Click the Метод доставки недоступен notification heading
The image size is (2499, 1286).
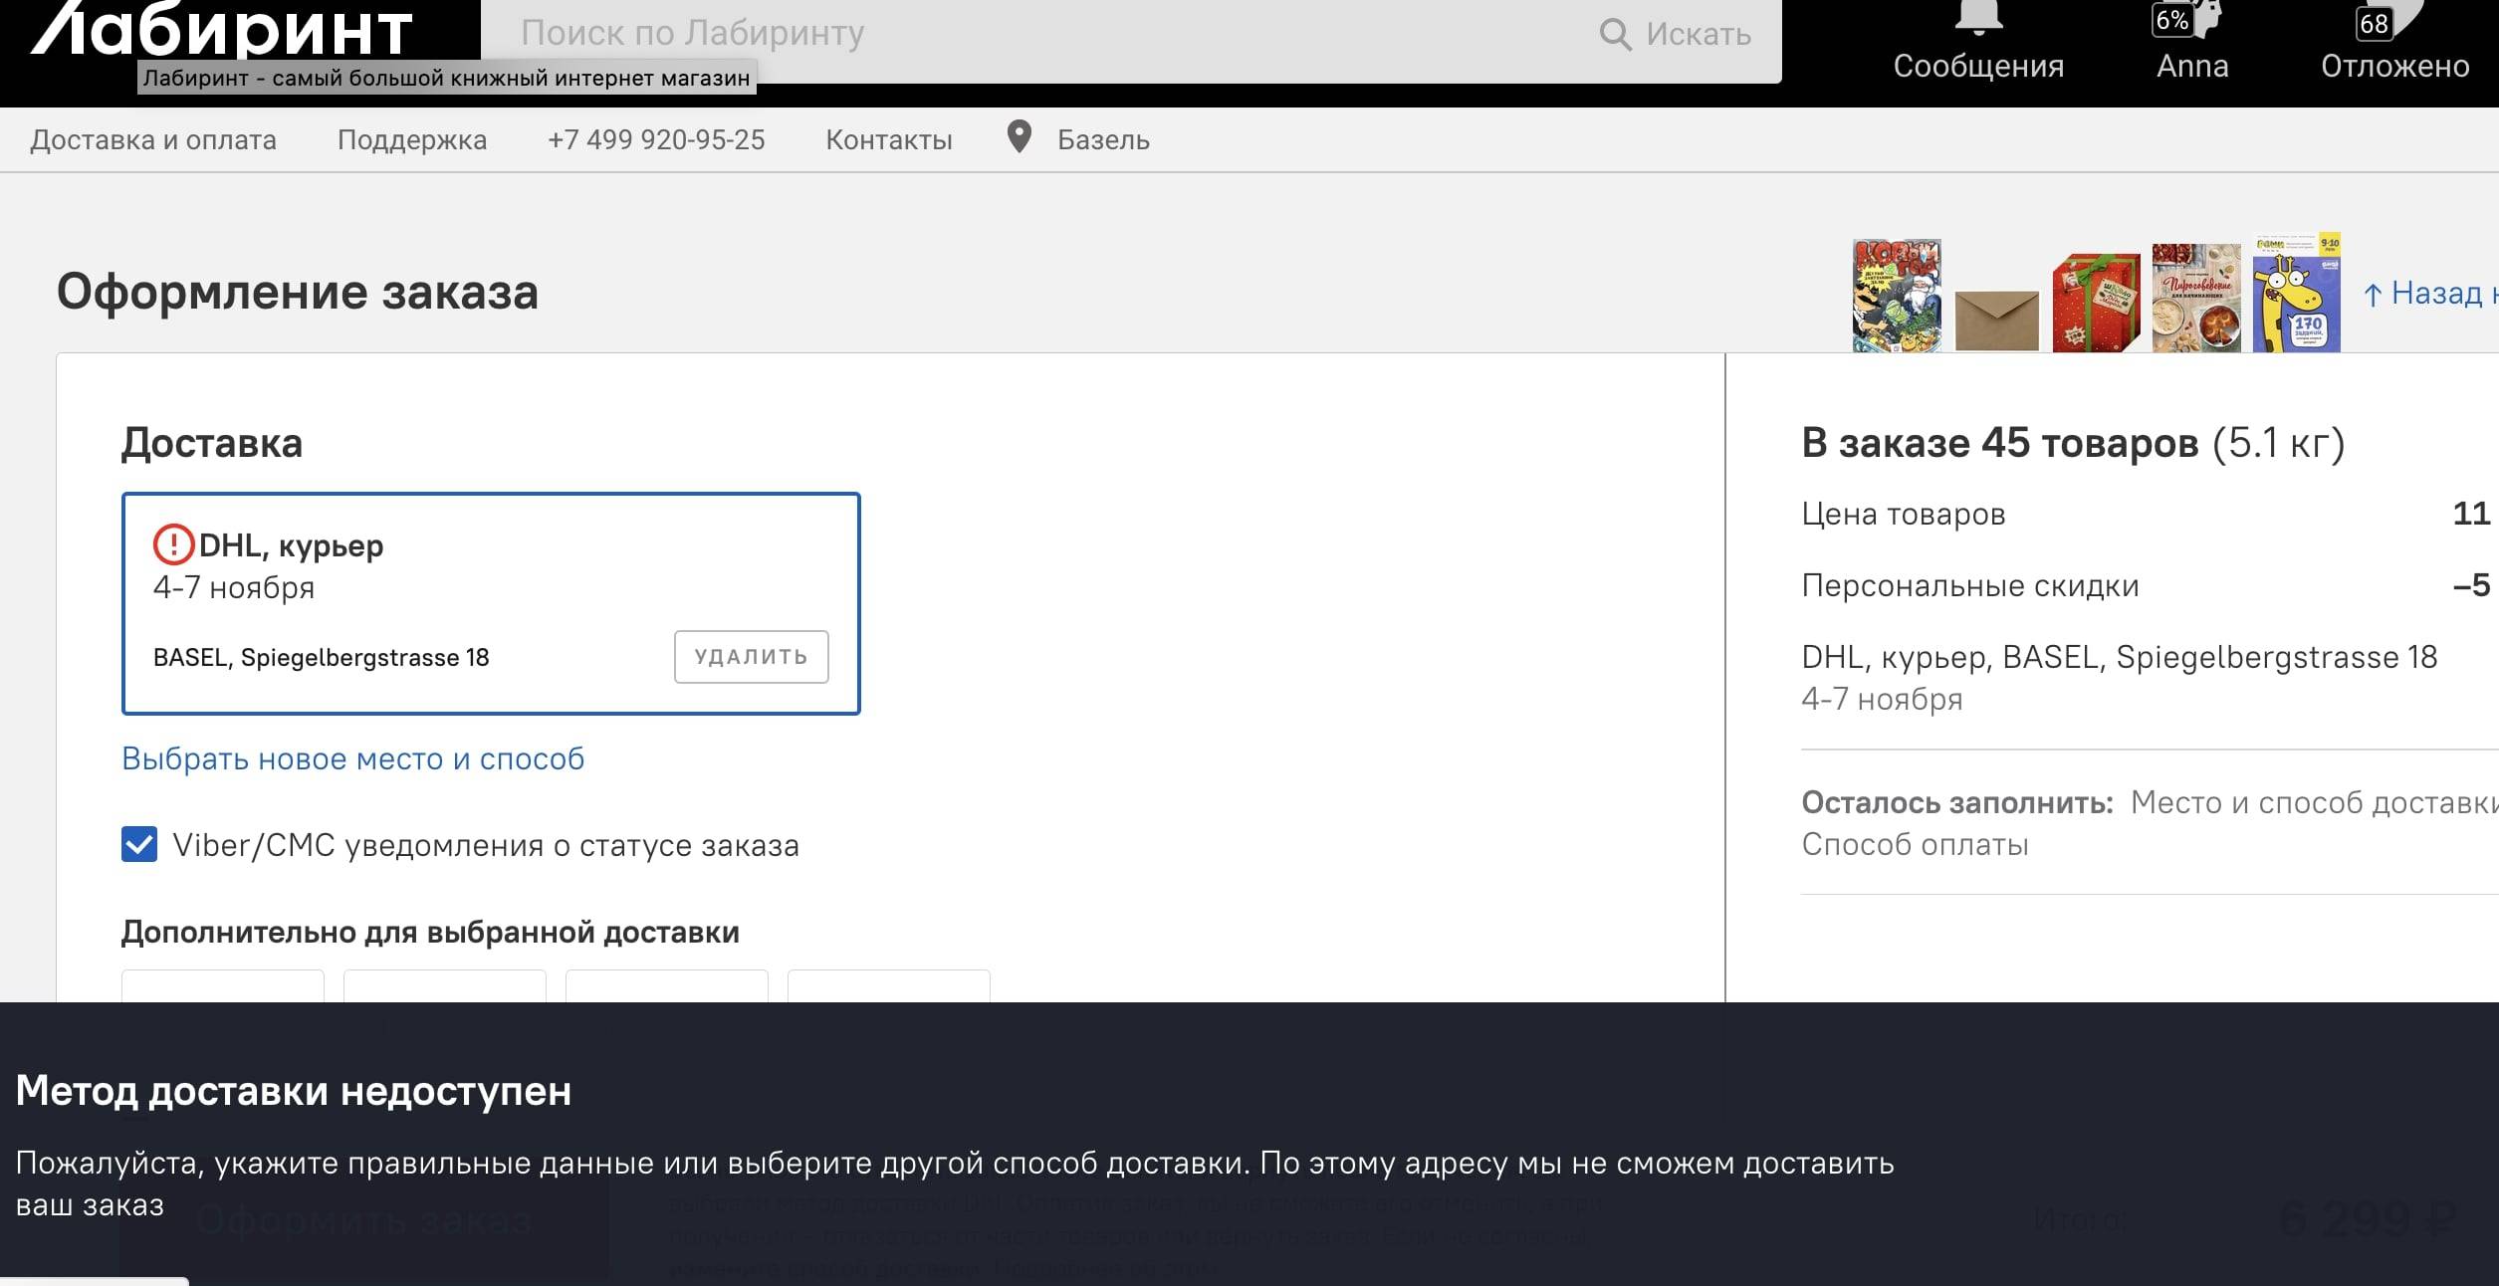[294, 1091]
